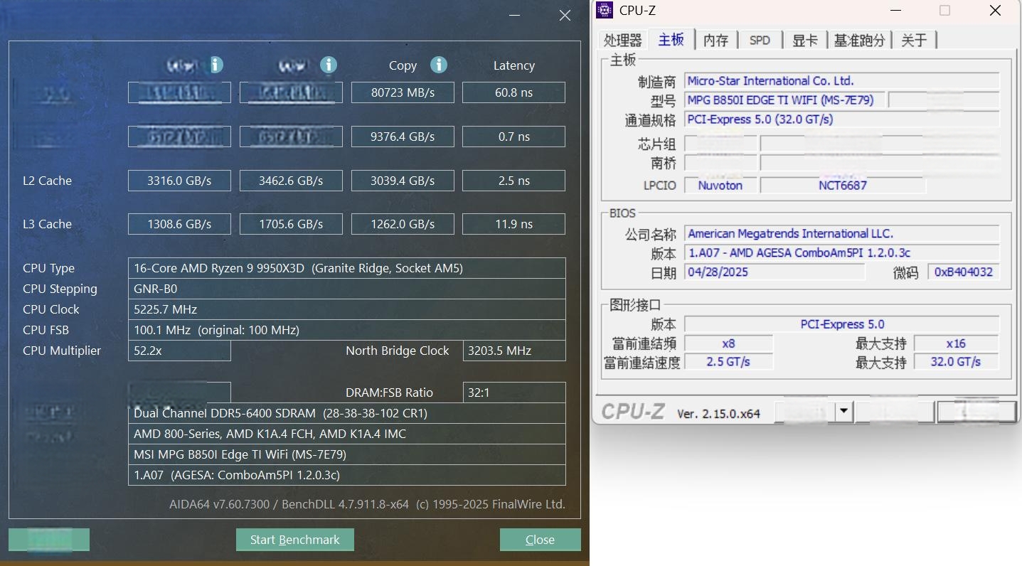1022x566 pixels.
Task: Click the max supported speed 32.0 GT/s
Action: tap(956, 362)
